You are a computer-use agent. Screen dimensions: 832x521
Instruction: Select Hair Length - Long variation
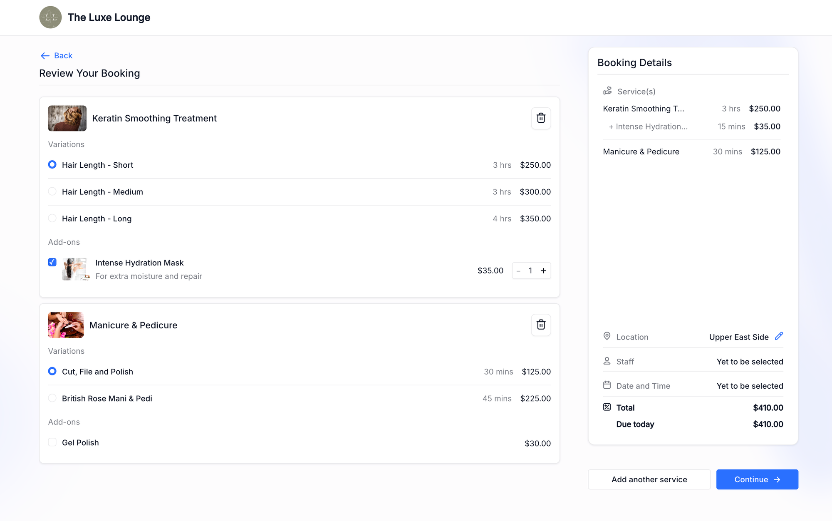[52, 218]
